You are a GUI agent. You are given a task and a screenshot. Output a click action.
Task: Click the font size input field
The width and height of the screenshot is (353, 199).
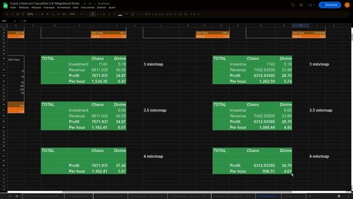coord(93,14)
